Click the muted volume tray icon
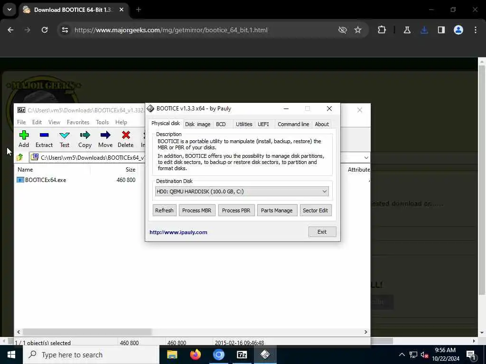This screenshot has height=364, width=486. [x=424, y=355]
